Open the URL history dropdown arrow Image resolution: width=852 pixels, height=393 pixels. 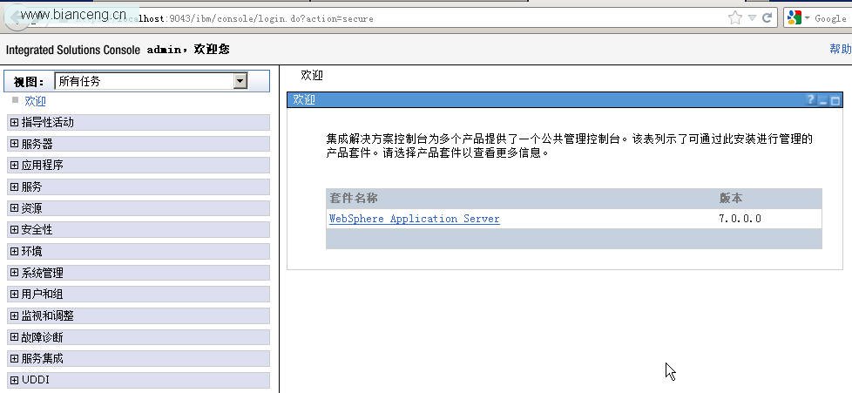(752, 18)
